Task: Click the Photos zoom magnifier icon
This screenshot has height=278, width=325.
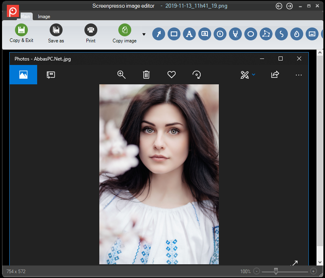Action: [x=121, y=75]
